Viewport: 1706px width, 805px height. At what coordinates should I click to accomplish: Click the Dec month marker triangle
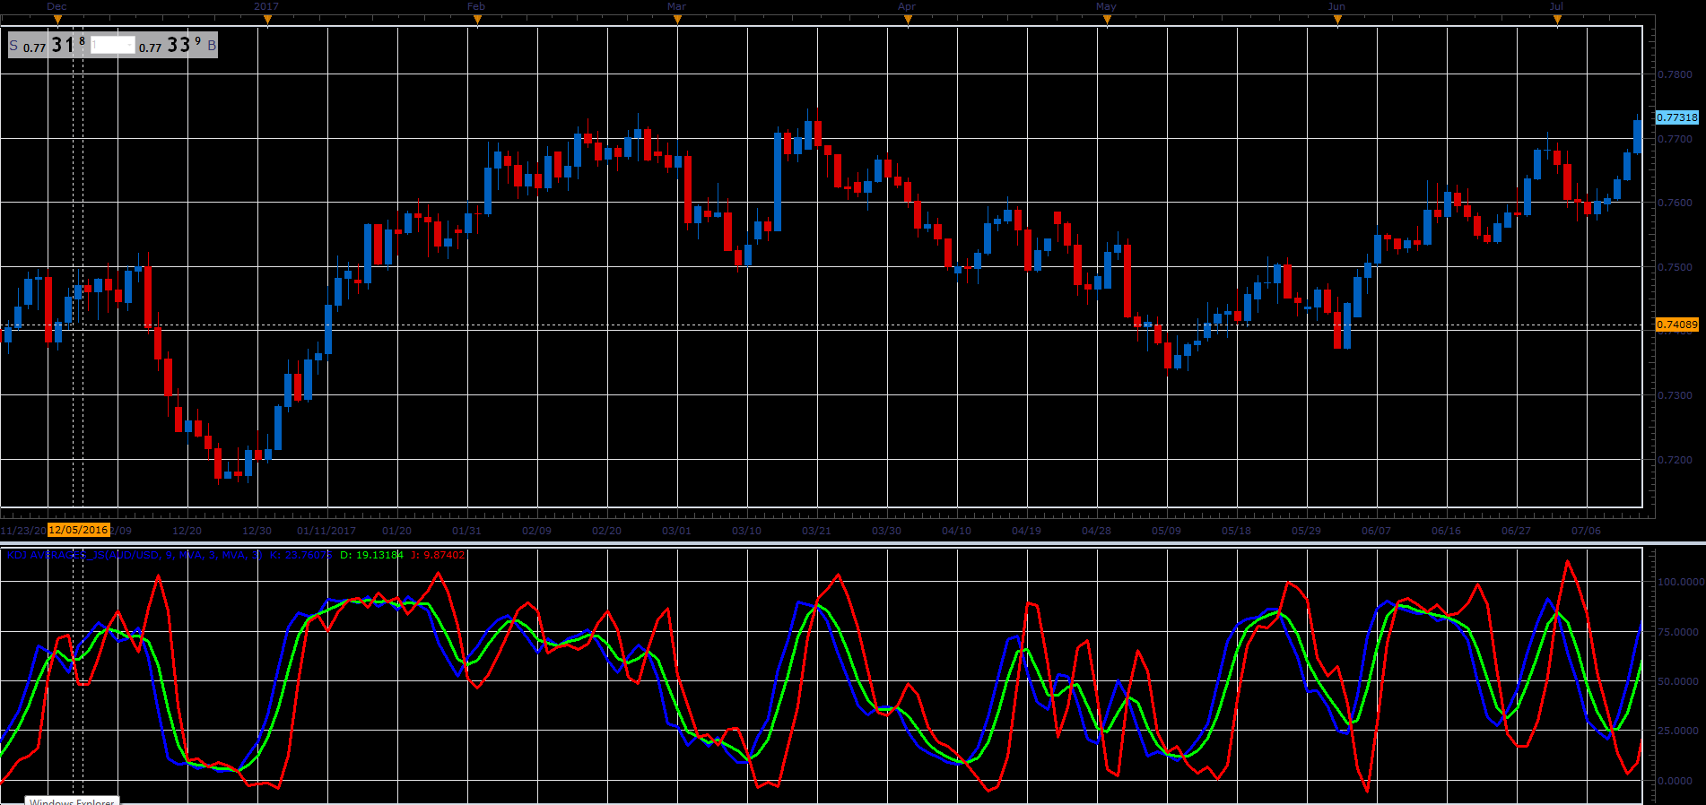point(57,20)
